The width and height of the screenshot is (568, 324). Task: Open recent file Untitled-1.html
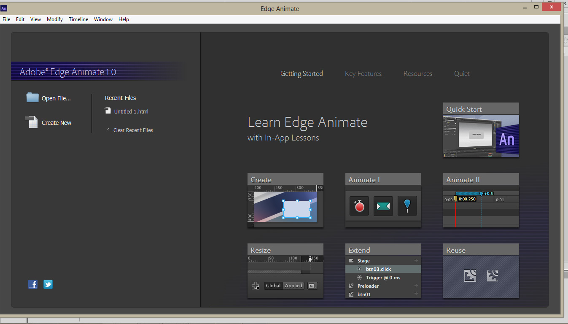[131, 112]
